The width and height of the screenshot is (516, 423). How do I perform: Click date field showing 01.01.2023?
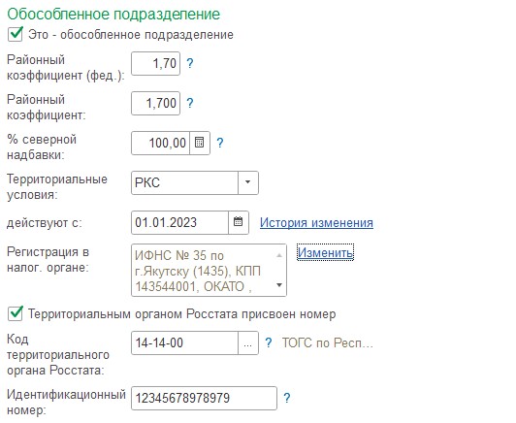tap(180, 222)
